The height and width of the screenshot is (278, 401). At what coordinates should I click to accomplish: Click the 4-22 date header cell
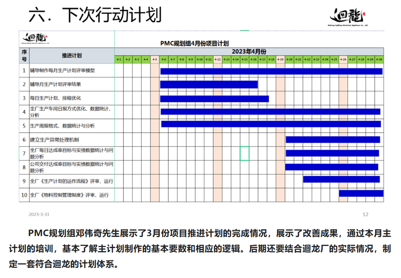click(307, 59)
